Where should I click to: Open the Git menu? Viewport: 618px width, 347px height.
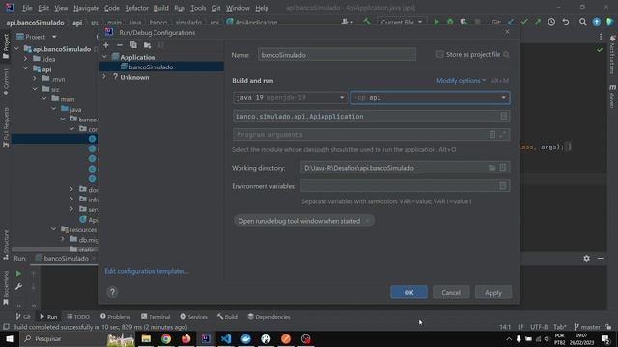[x=216, y=8]
